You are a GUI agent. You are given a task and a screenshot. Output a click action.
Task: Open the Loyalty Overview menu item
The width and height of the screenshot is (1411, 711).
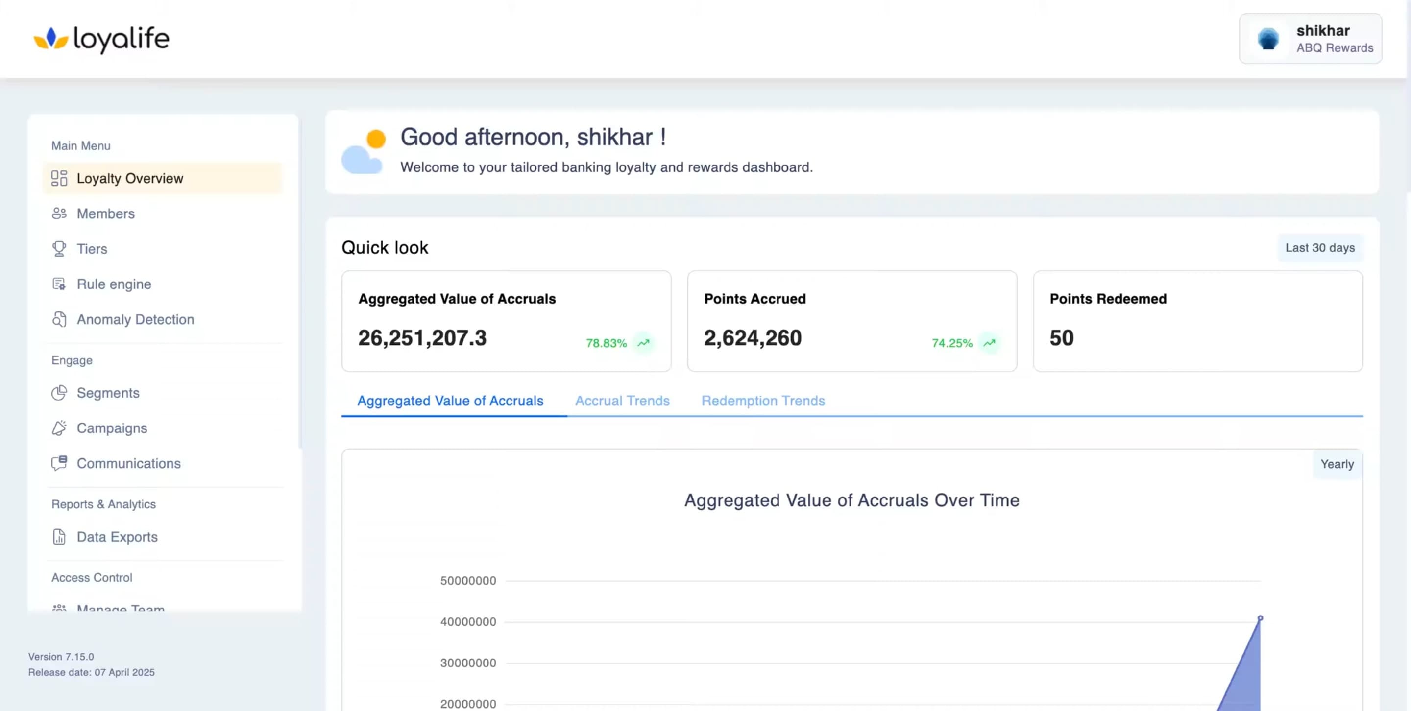[x=163, y=178]
